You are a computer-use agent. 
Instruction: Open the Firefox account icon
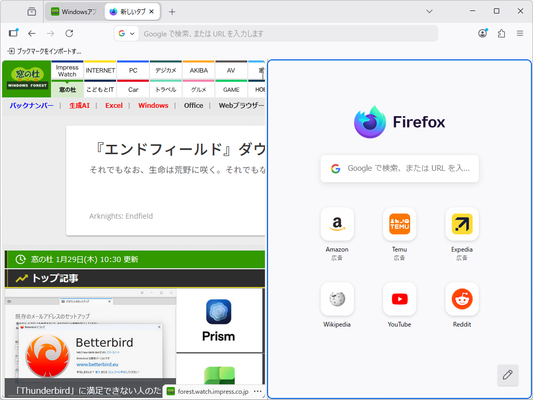tap(483, 33)
